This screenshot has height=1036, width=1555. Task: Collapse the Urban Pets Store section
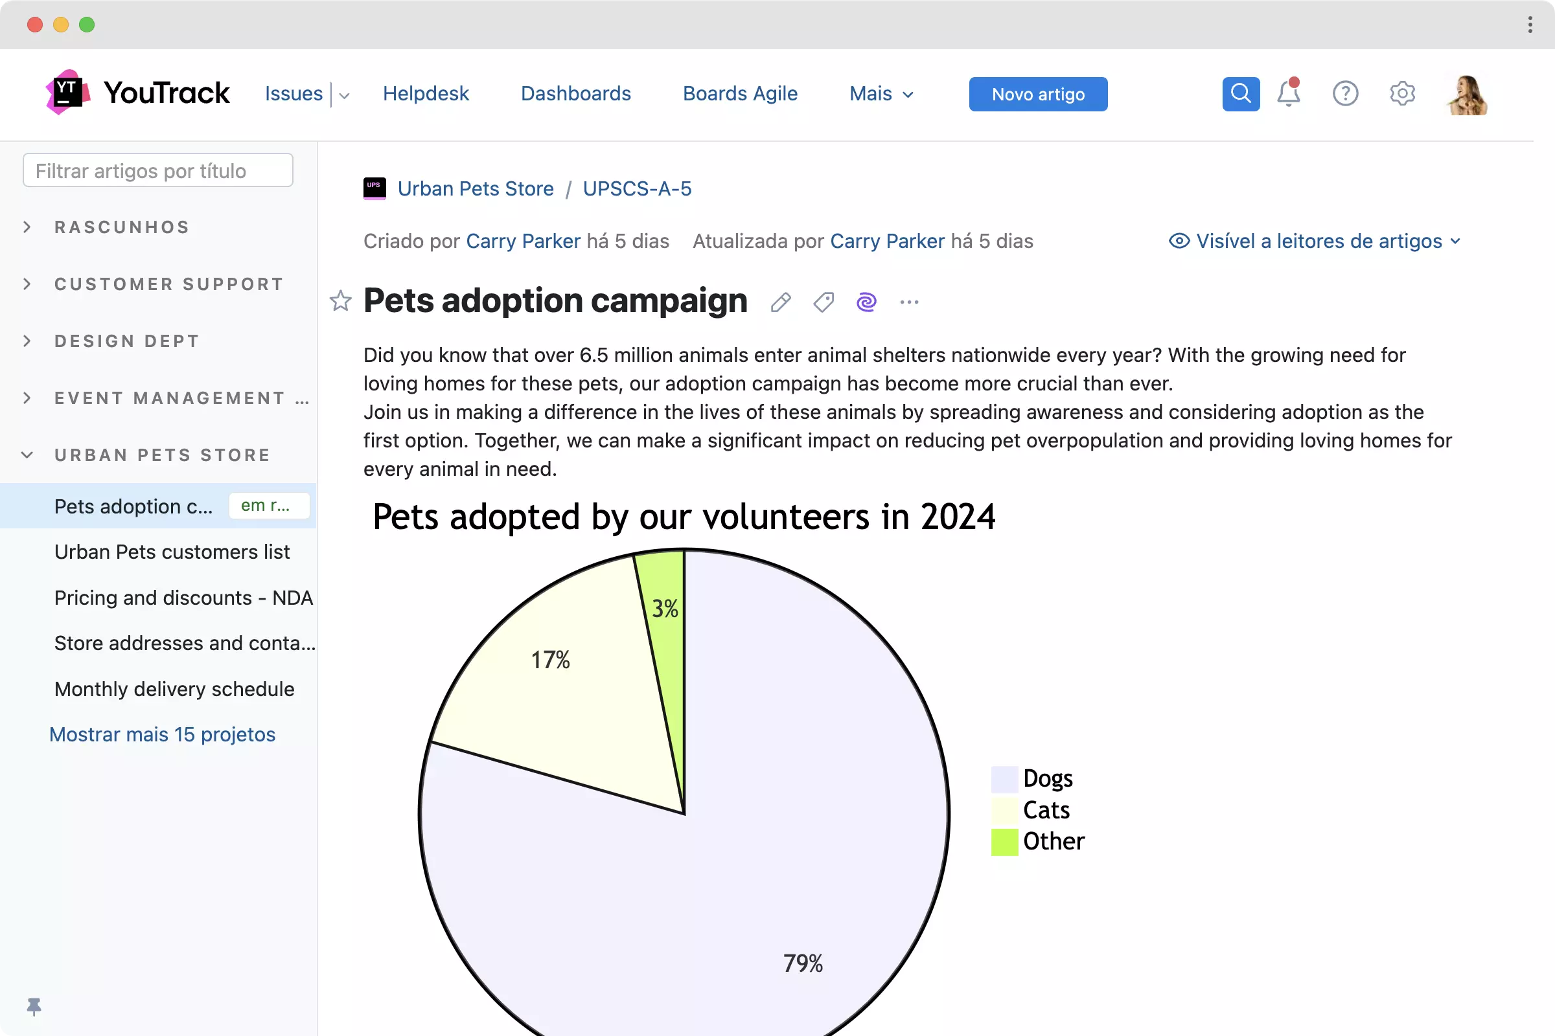[27, 455]
